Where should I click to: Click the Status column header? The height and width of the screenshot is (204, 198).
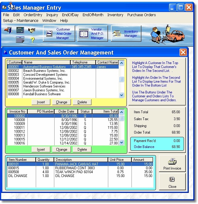click(x=85, y=111)
